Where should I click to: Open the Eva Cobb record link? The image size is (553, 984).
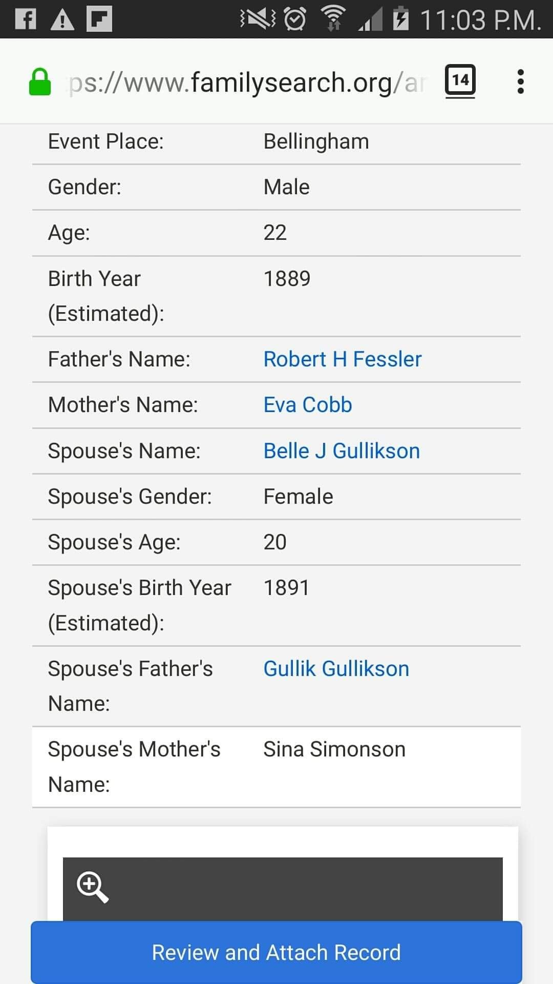[x=307, y=405]
